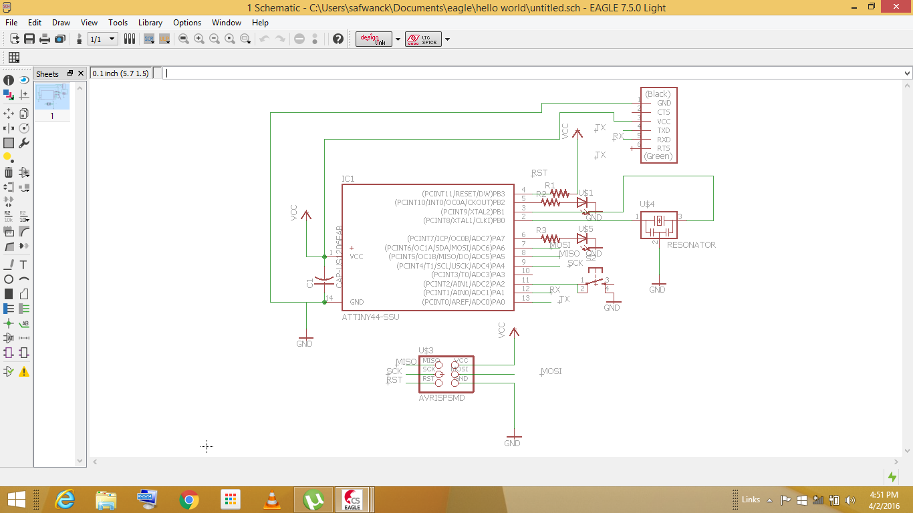Viewport: 913px width, 513px height.
Task: Open the View menu
Action: pyautogui.click(x=89, y=22)
